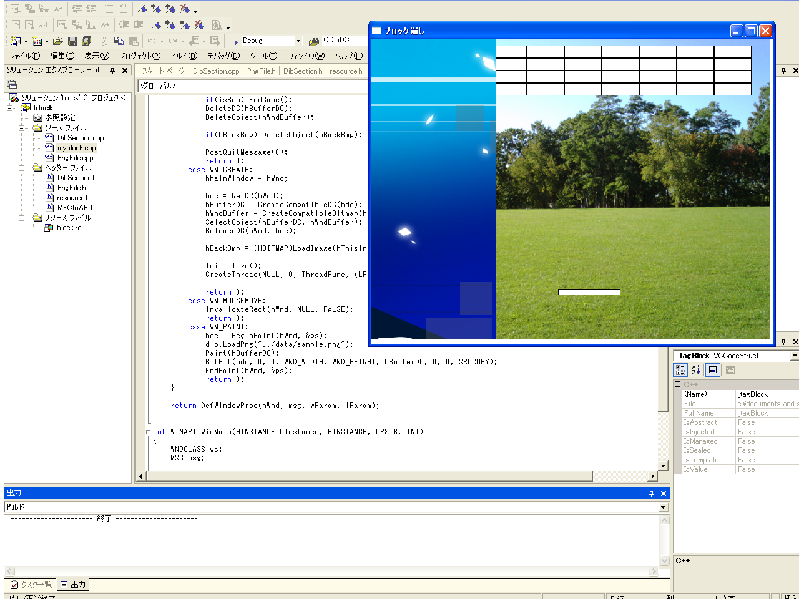Open the Debug configuration dropdown

click(x=298, y=41)
